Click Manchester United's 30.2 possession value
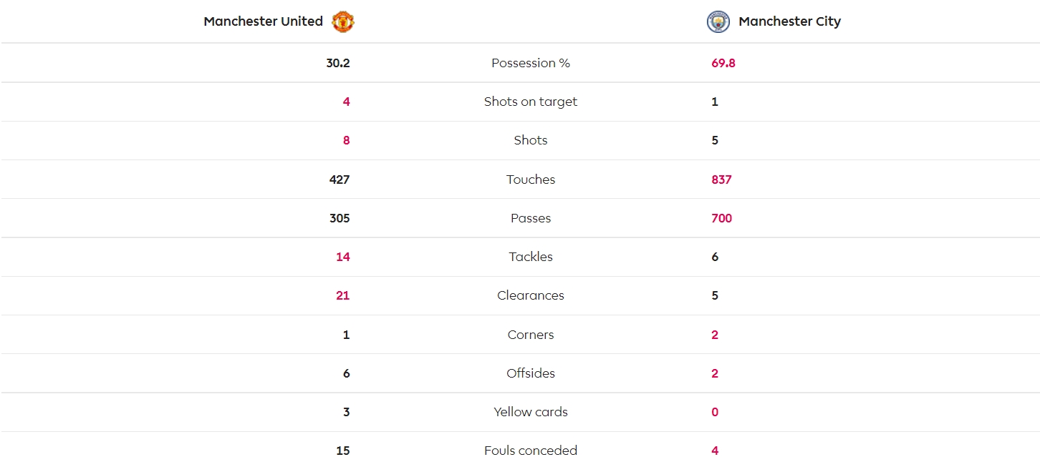Viewport: 1040px width, 467px height. pyautogui.click(x=338, y=63)
